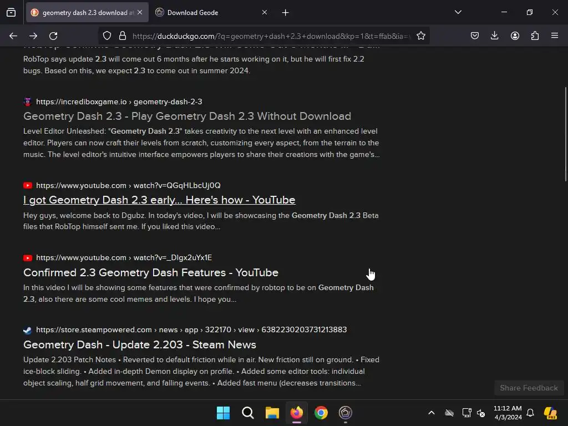Screen dimensions: 568x426
Task: Open a new tab
Action: [x=286, y=13]
